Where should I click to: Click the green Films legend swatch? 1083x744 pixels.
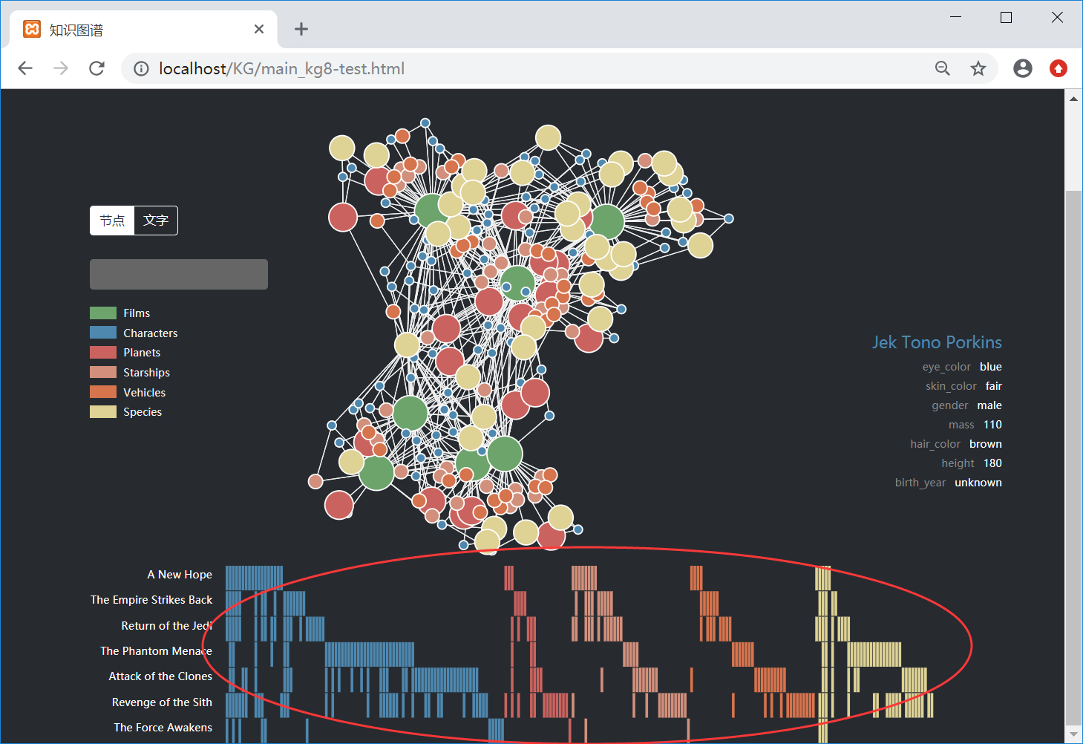pyautogui.click(x=103, y=313)
